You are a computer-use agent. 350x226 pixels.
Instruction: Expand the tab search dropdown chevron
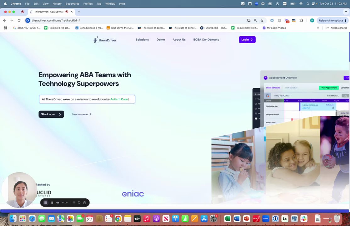346,12
